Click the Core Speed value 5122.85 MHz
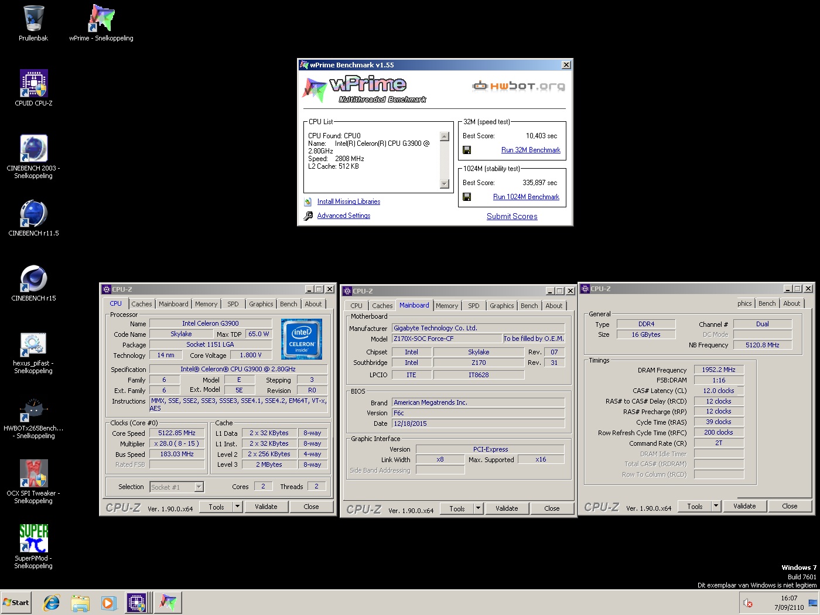This screenshot has height=615, width=820. [177, 433]
